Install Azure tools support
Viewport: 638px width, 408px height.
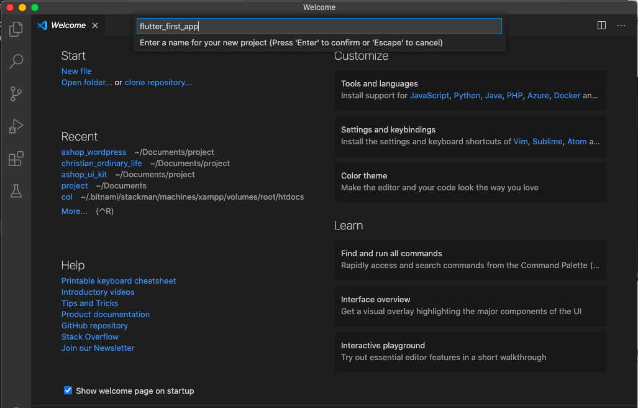click(539, 95)
